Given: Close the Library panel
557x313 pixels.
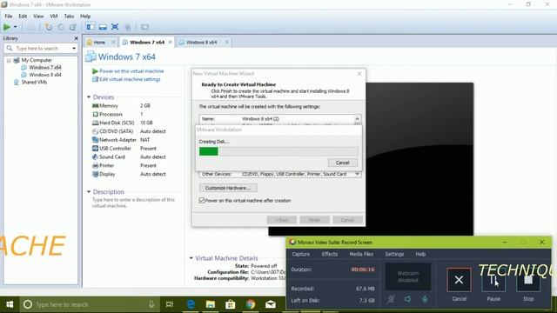Looking at the screenshot, I should pos(76,38).
